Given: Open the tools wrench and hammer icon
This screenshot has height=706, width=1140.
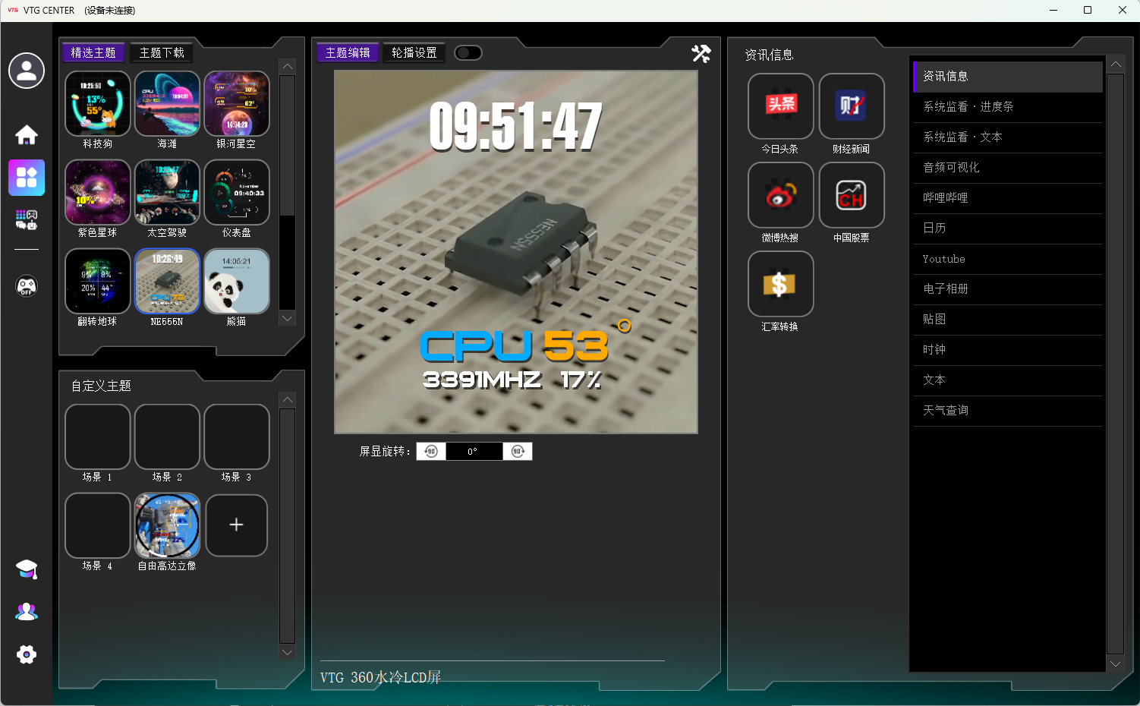Looking at the screenshot, I should pos(701,53).
